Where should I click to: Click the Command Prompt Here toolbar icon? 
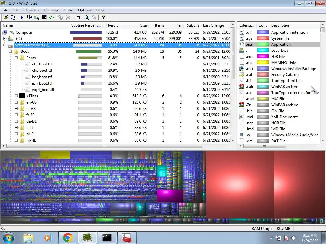click(44, 17)
